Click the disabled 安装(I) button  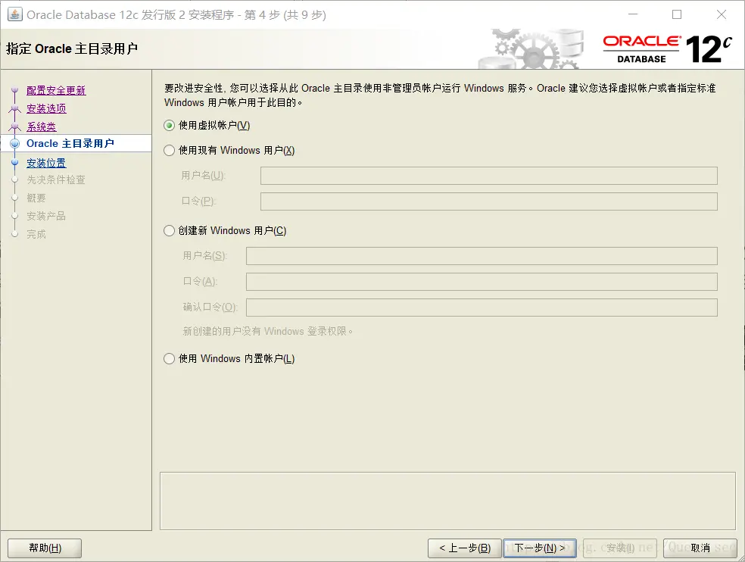(x=620, y=548)
